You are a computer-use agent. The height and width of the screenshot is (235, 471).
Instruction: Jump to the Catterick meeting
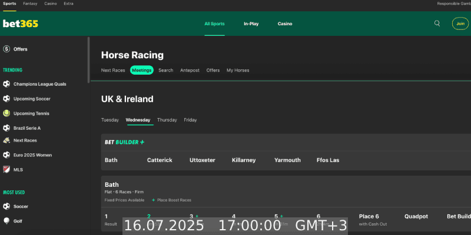coord(160,160)
